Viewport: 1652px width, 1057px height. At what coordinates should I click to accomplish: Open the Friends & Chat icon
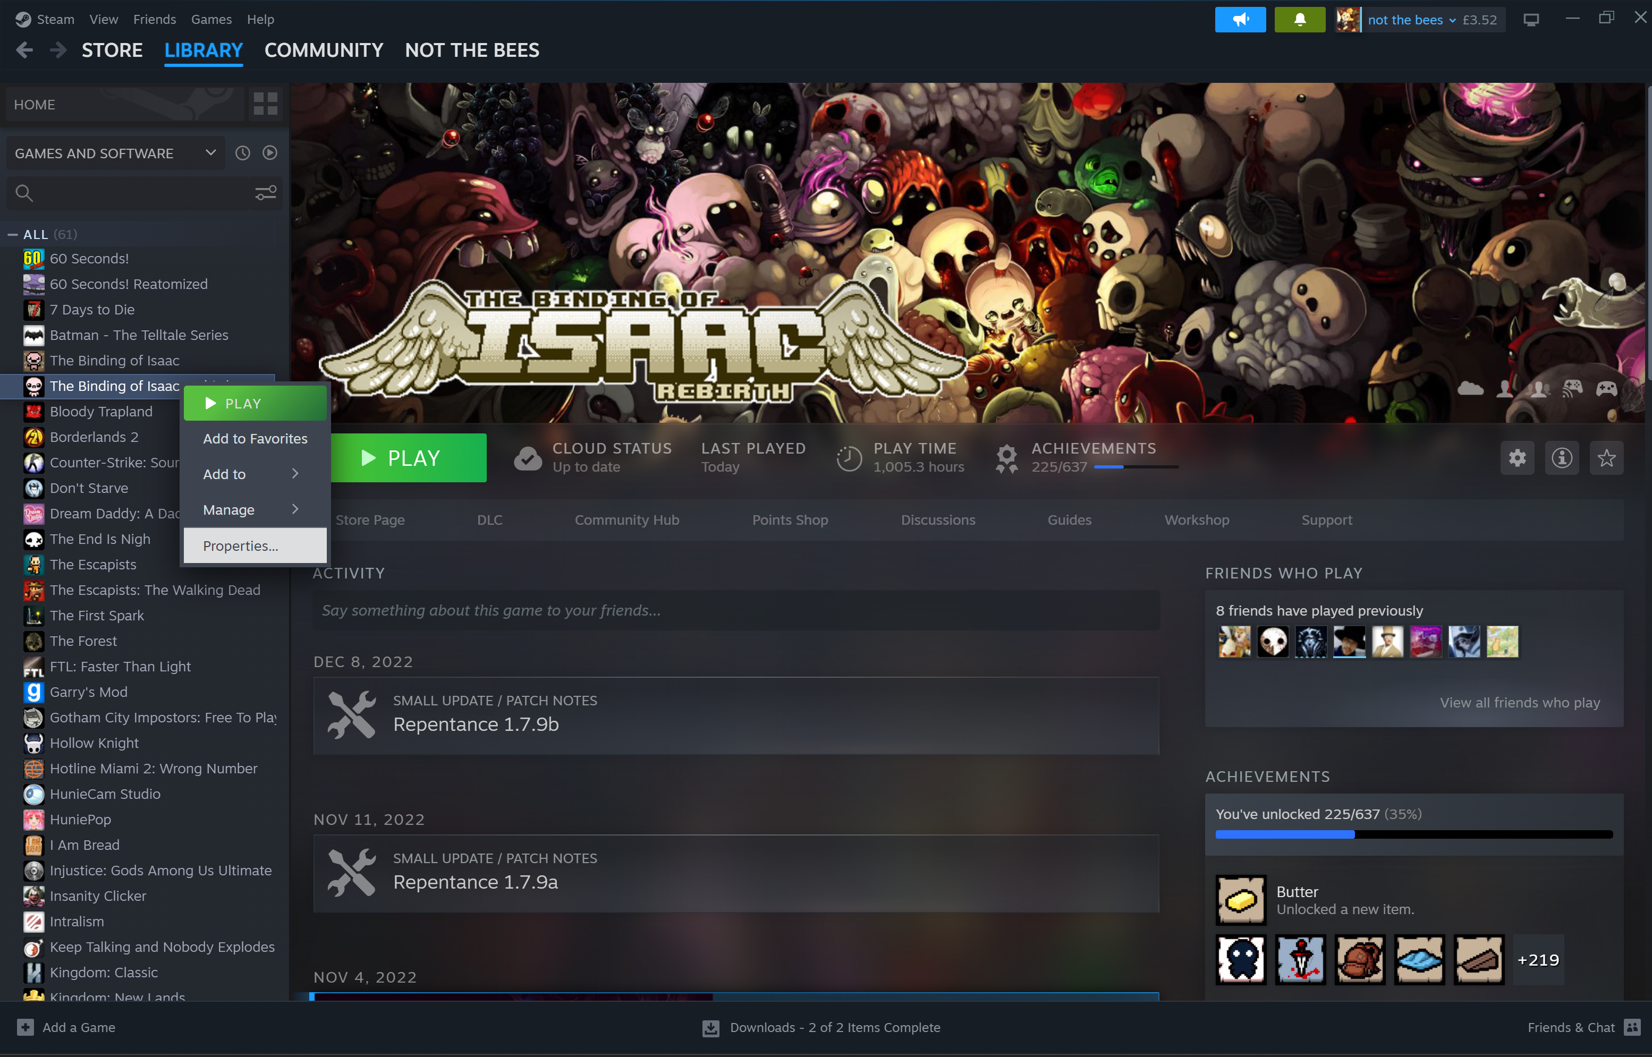pos(1631,1027)
